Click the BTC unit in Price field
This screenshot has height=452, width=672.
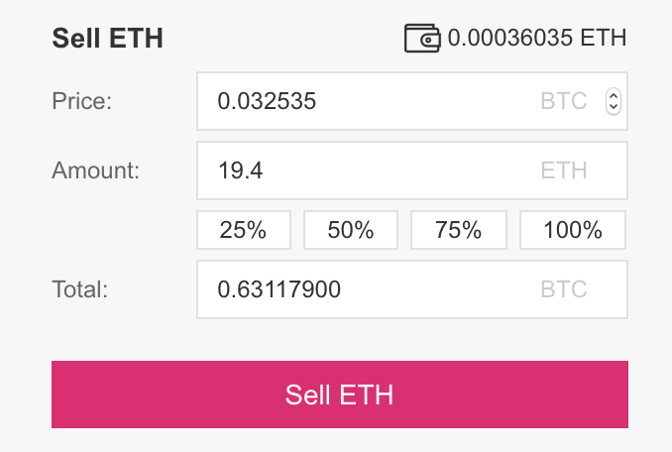click(x=563, y=101)
